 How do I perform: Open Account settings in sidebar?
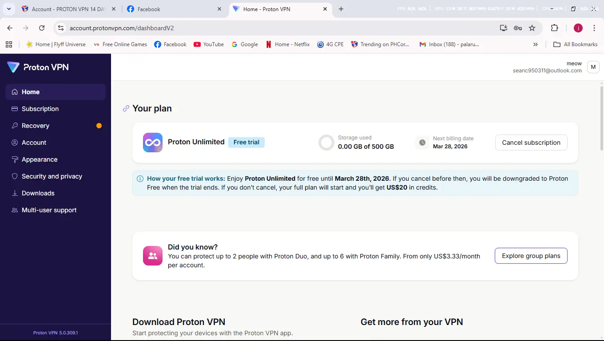pyautogui.click(x=56, y=143)
